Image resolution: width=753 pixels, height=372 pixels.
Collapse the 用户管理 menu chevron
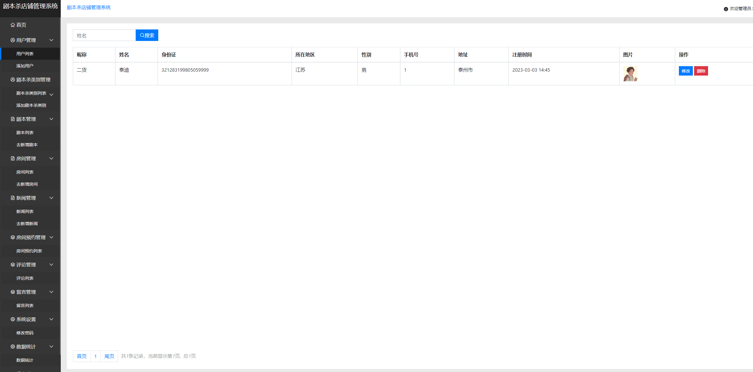(51, 40)
